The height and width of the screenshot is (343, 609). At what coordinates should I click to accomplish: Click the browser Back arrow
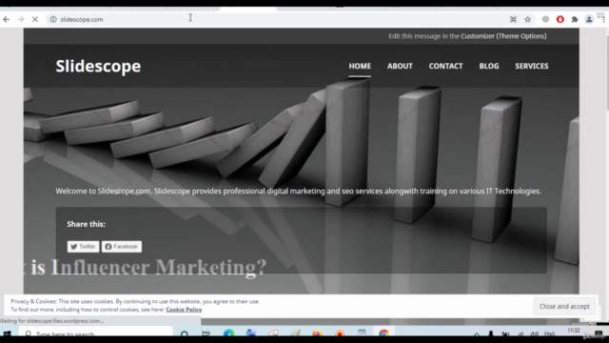click(7, 19)
